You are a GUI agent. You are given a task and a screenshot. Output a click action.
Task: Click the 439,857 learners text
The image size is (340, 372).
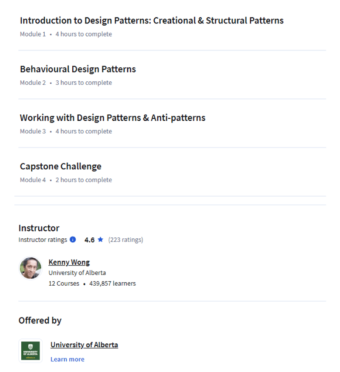pos(113,283)
